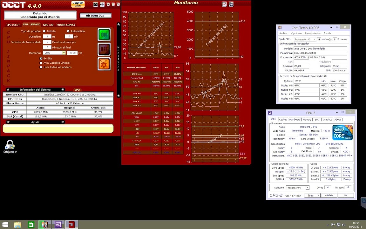Viewport: 366px width, 229px height.
Task: Open SPD tab in CPU-Z
Action: [x=317, y=119]
